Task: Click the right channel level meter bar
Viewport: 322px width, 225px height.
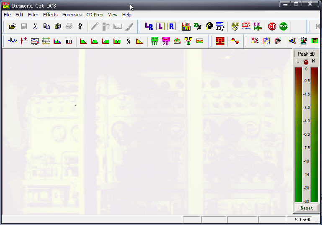Action: pos(314,134)
